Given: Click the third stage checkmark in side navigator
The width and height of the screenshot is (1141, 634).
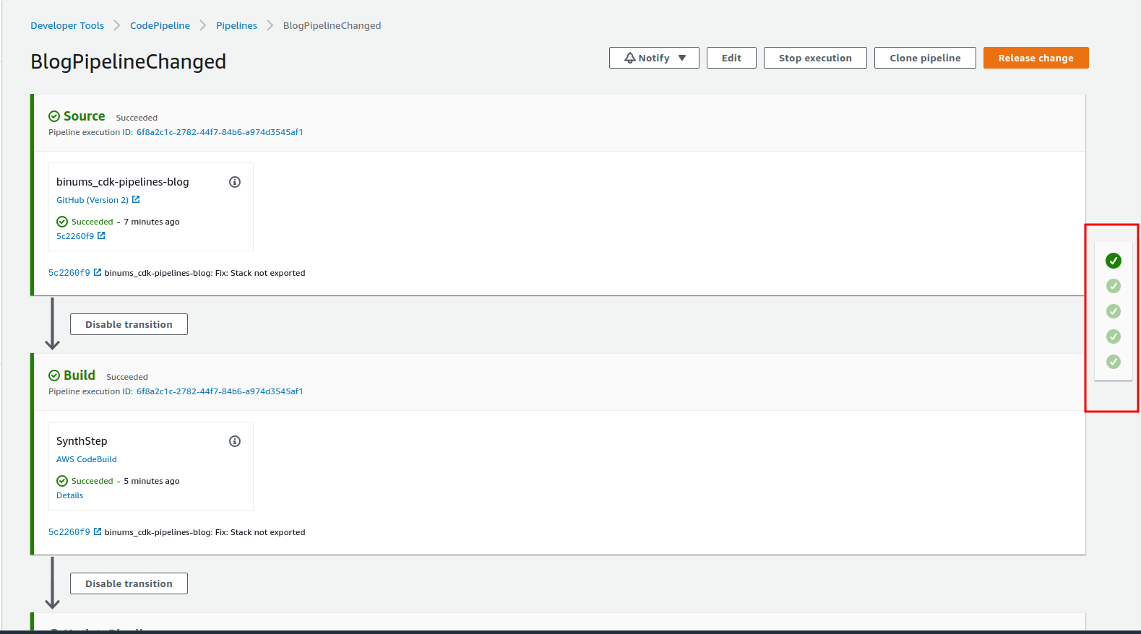Looking at the screenshot, I should coord(1114,311).
